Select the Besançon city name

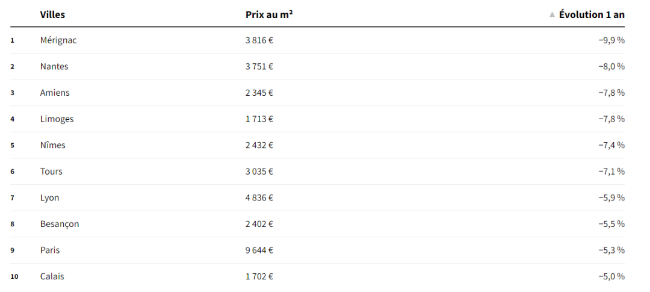click(x=60, y=224)
